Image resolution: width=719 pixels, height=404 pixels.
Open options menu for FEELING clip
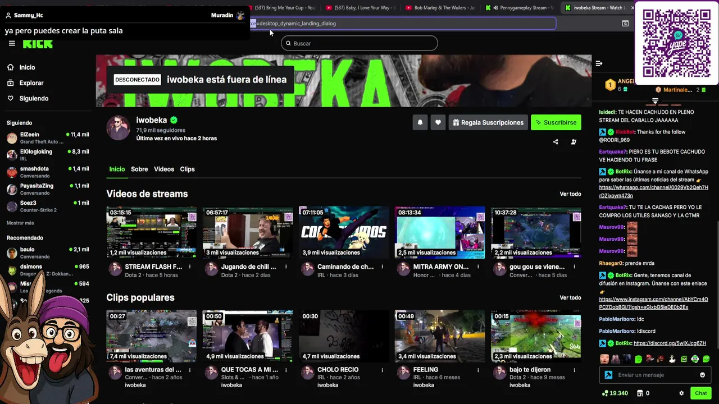[x=478, y=370]
